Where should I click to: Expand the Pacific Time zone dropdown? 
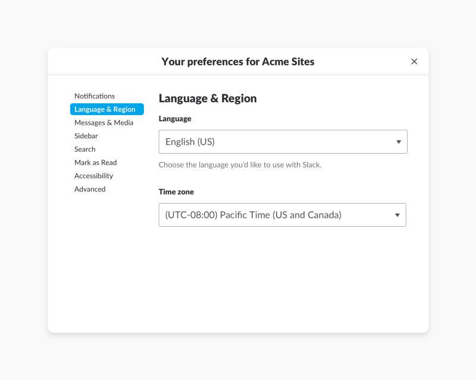[282, 215]
